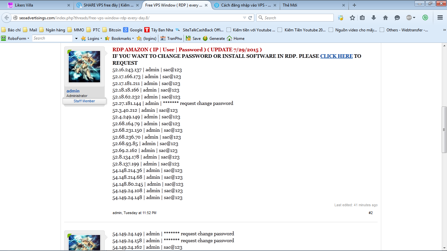This screenshot has width=447, height=251.
Task: Click the CLICK HERE request link
Action: click(x=336, y=56)
